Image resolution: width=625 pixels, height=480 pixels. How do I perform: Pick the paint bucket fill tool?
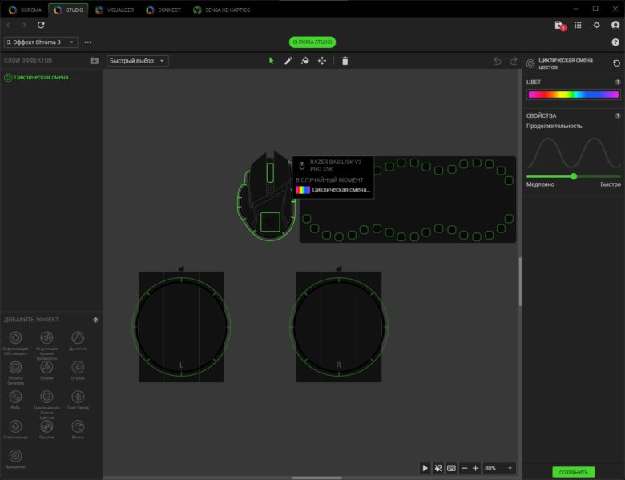click(305, 61)
